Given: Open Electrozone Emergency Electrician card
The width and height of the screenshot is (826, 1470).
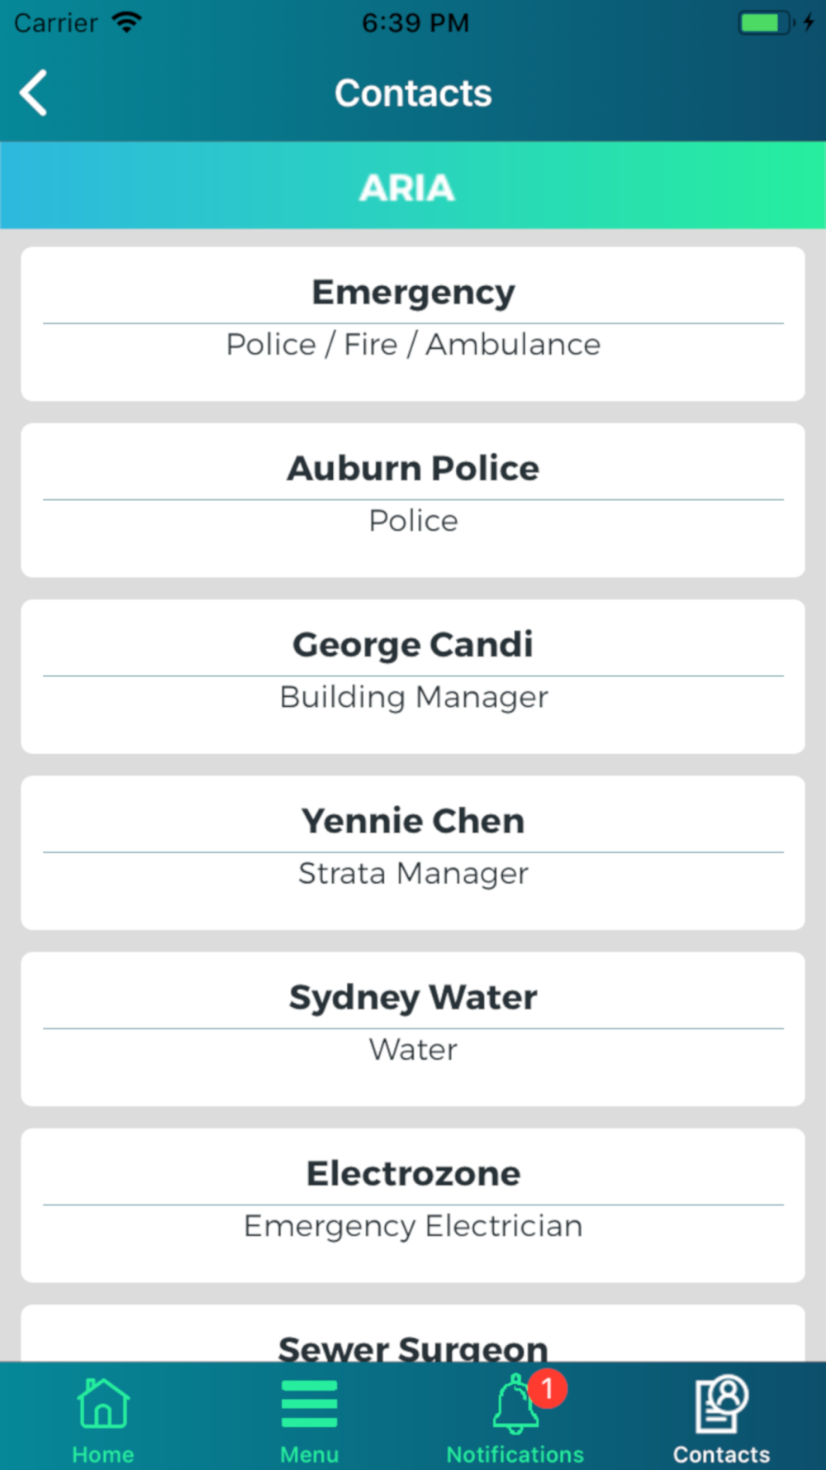Looking at the screenshot, I should coord(413,1205).
